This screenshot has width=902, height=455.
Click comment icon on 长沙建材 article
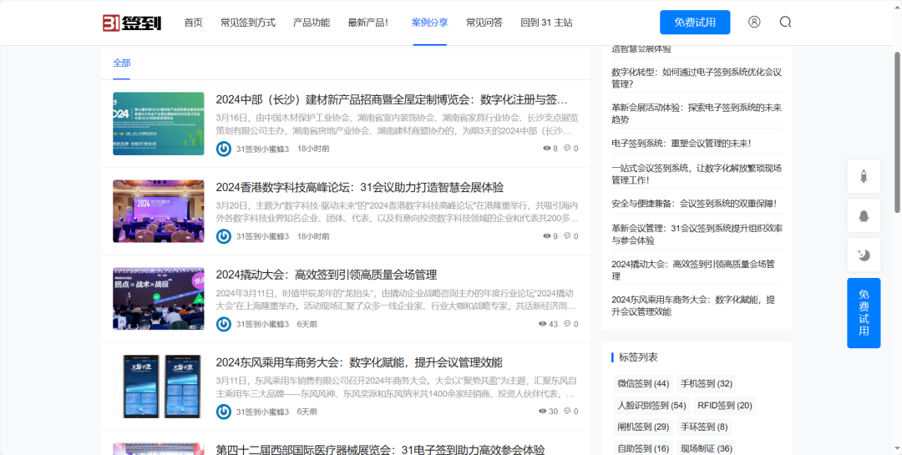[567, 149]
